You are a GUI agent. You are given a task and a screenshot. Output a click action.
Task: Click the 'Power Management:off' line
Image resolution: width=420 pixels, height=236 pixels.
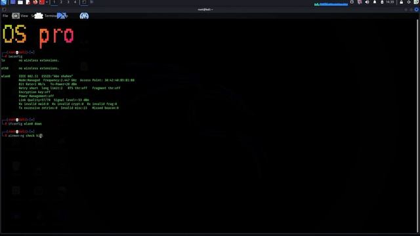pos(36,96)
